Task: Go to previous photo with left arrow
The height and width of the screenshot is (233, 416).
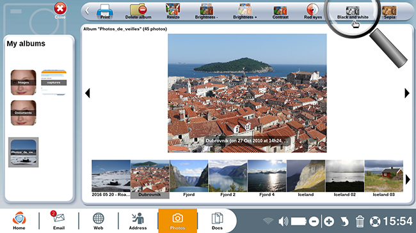Action: [x=88, y=93]
